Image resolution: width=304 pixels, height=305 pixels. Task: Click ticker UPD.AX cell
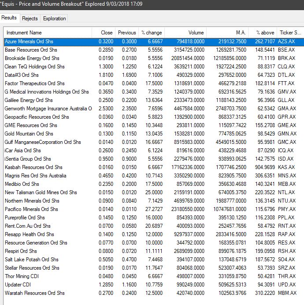pos(287,285)
